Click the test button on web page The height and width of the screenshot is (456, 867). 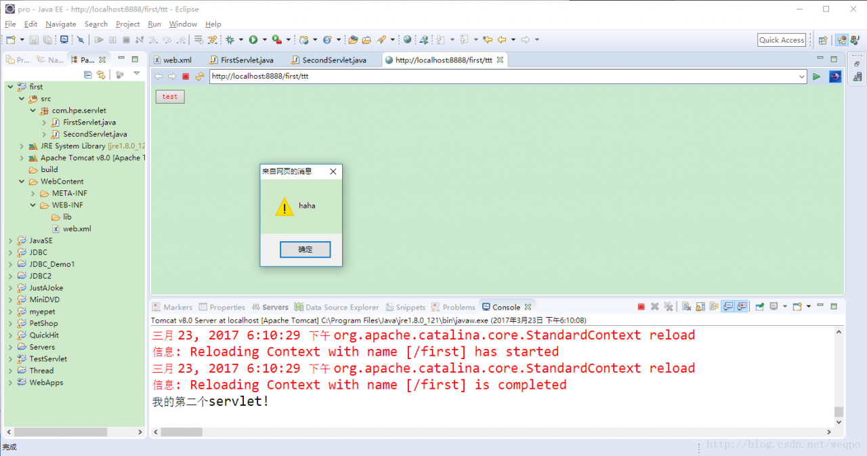tap(170, 97)
